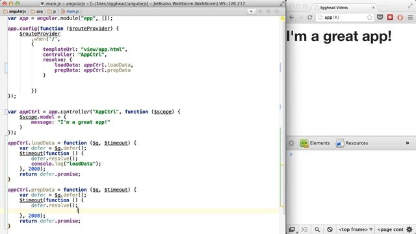Close the DevTools panel
The width and height of the screenshot is (416, 234).
291,143
